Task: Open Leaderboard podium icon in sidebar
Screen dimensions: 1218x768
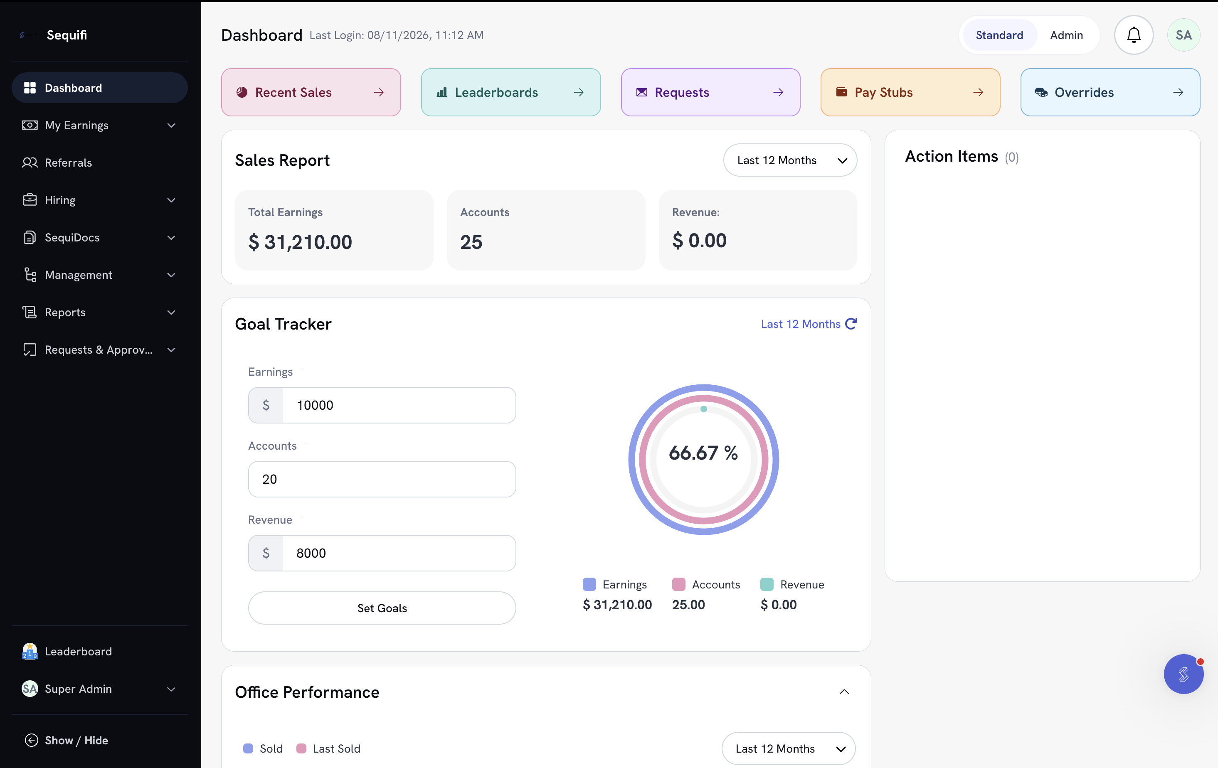Action: pos(30,651)
